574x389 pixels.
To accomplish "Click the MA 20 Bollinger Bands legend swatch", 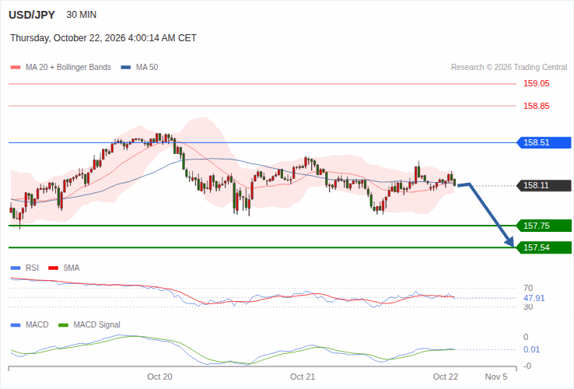I will click(16, 68).
